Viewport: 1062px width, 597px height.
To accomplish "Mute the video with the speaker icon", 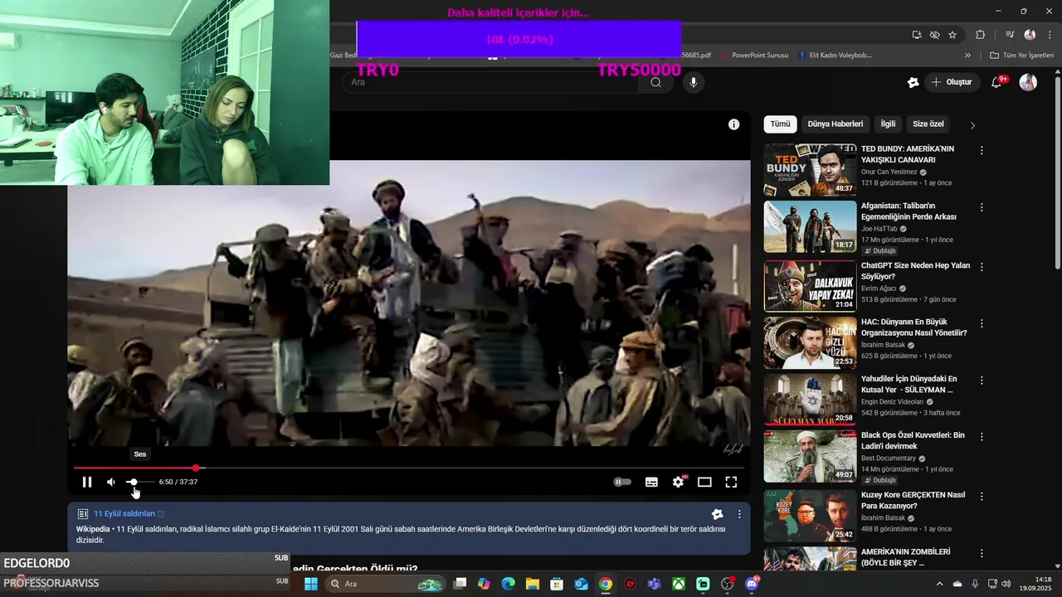I will pos(111,482).
